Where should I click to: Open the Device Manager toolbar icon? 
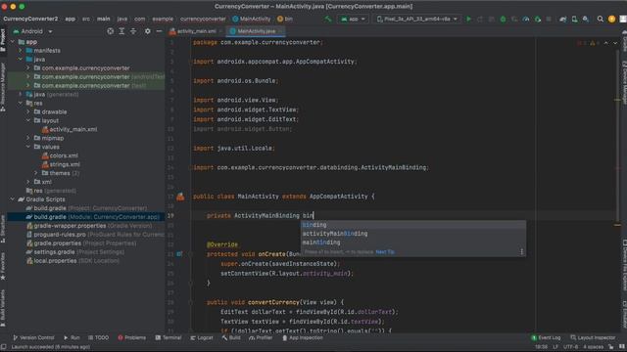click(574, 19)
